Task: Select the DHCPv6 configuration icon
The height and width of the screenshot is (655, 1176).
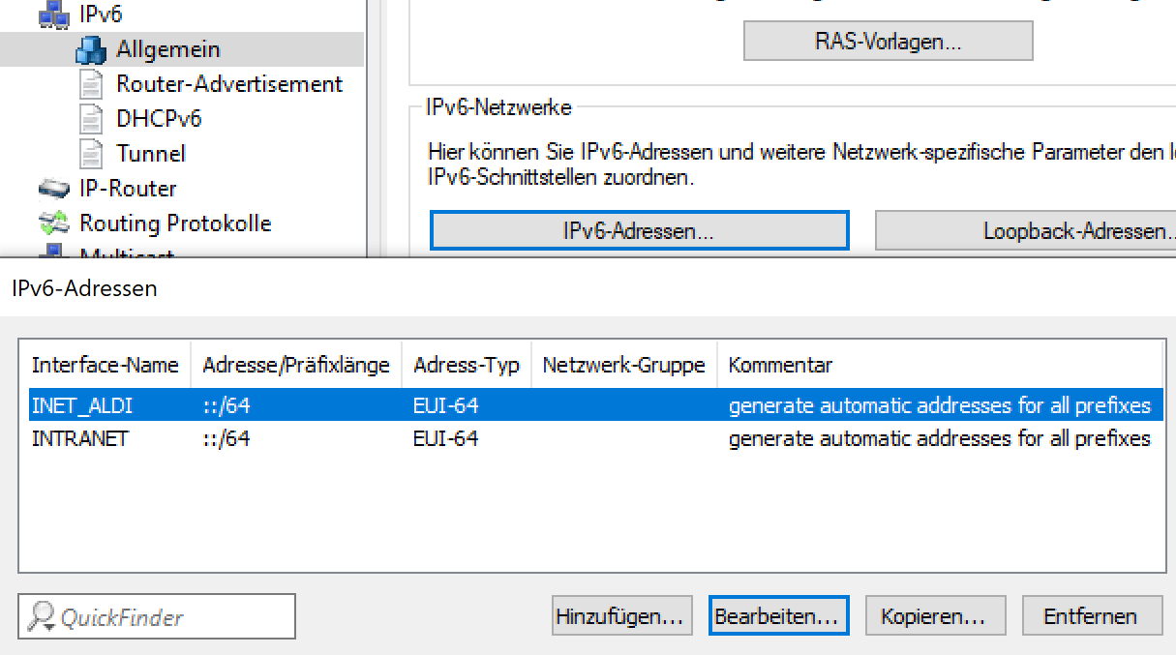Action: point(92,118)
